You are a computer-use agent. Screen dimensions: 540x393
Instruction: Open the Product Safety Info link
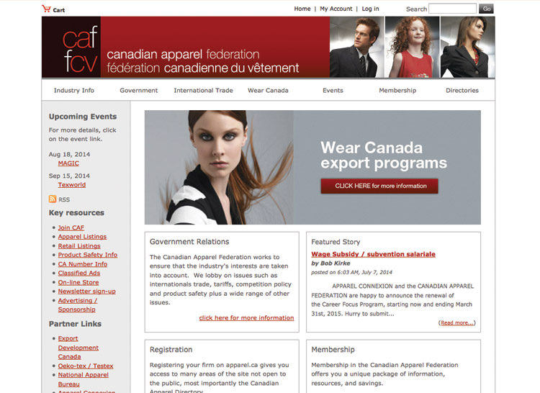pos(87,255)
